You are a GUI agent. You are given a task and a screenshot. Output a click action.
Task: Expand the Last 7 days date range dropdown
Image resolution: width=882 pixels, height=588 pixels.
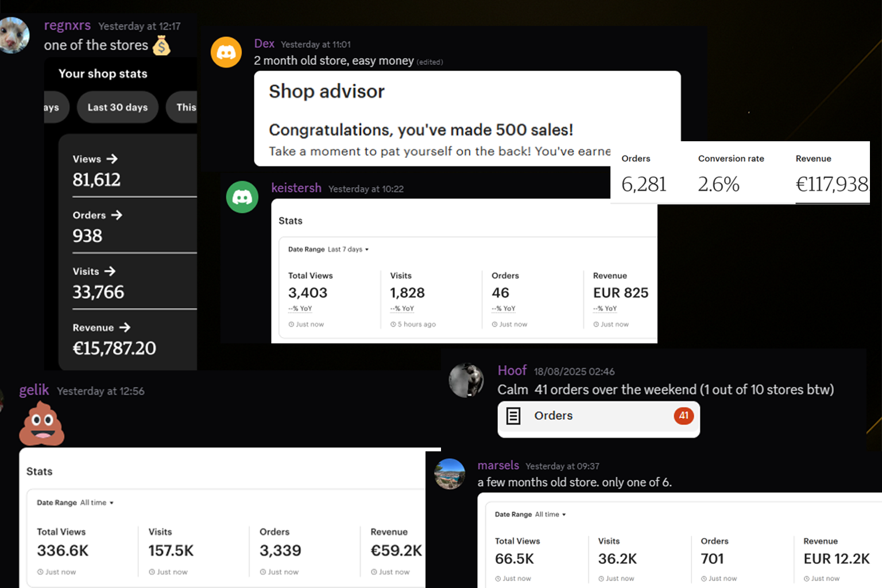(x=348, y=249)
